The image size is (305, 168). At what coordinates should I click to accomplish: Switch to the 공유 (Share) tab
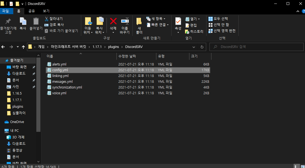pyautogui.click(x=31, y=11)
